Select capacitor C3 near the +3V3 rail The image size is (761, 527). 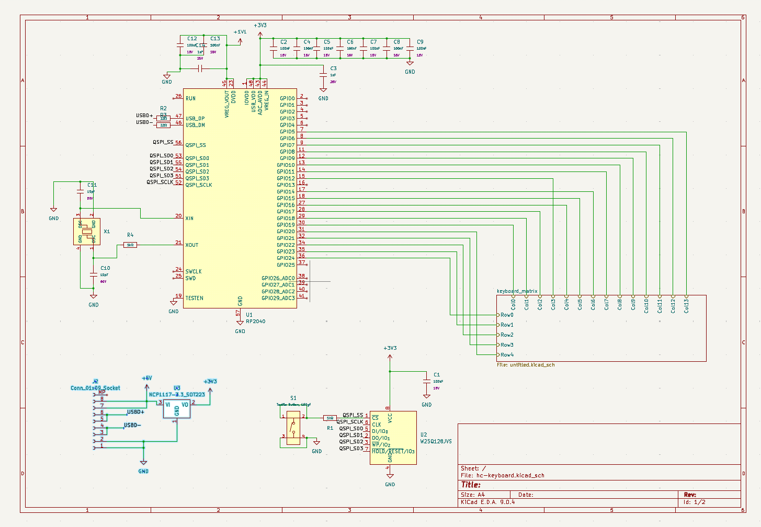point(323,76)
